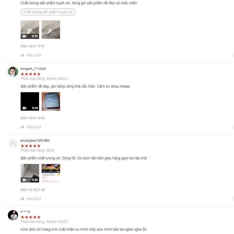This screenshot has height=234, width=234.
Task: Click the username n*****9
Action: [25, 212]
